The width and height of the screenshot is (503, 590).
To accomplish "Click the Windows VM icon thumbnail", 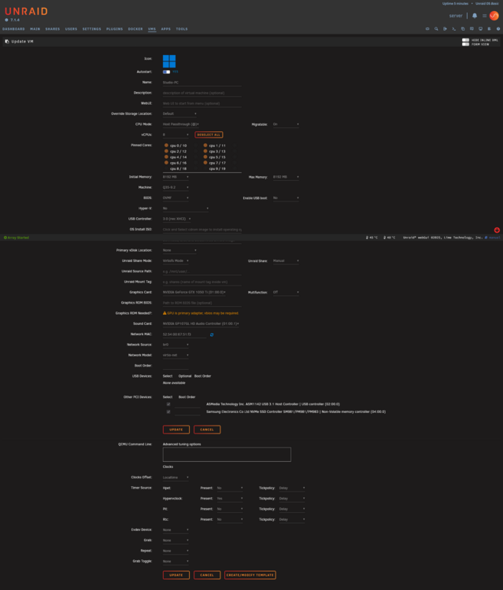I will tap(169, 61).
